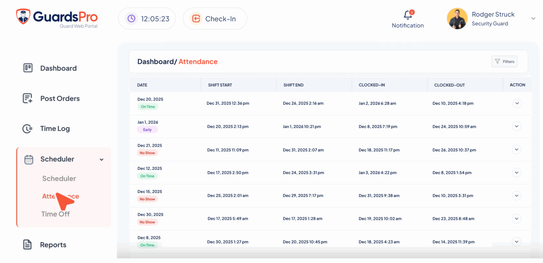Open the user profile dropdown arrow
This screenshot has width=543, height=263.
[533, 19]
